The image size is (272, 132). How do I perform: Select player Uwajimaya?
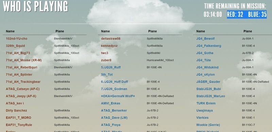coord(205,111)
